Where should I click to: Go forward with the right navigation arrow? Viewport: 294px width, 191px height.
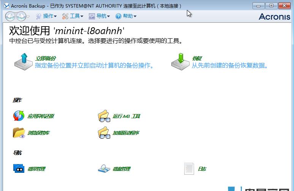click(x=21, y=16)
